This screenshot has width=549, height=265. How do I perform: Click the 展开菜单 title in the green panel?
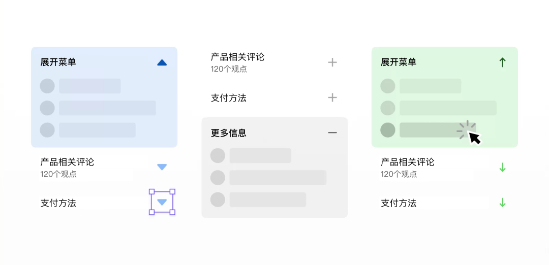[x=399, y=62]
